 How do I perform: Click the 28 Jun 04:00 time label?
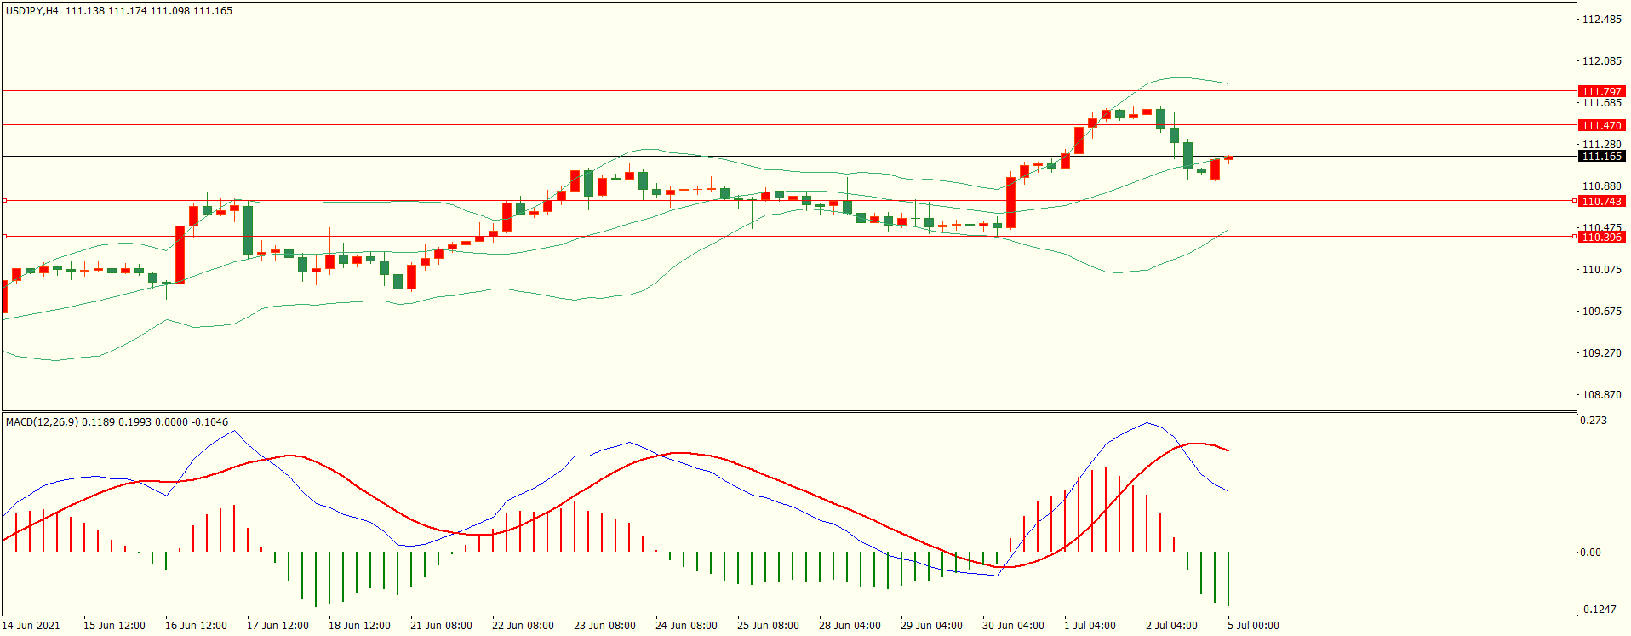coord(850,626)
